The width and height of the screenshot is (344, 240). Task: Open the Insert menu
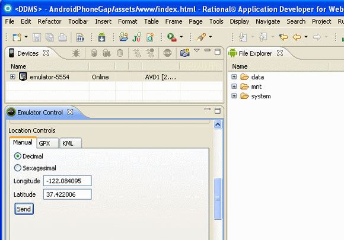click(103, 21)
